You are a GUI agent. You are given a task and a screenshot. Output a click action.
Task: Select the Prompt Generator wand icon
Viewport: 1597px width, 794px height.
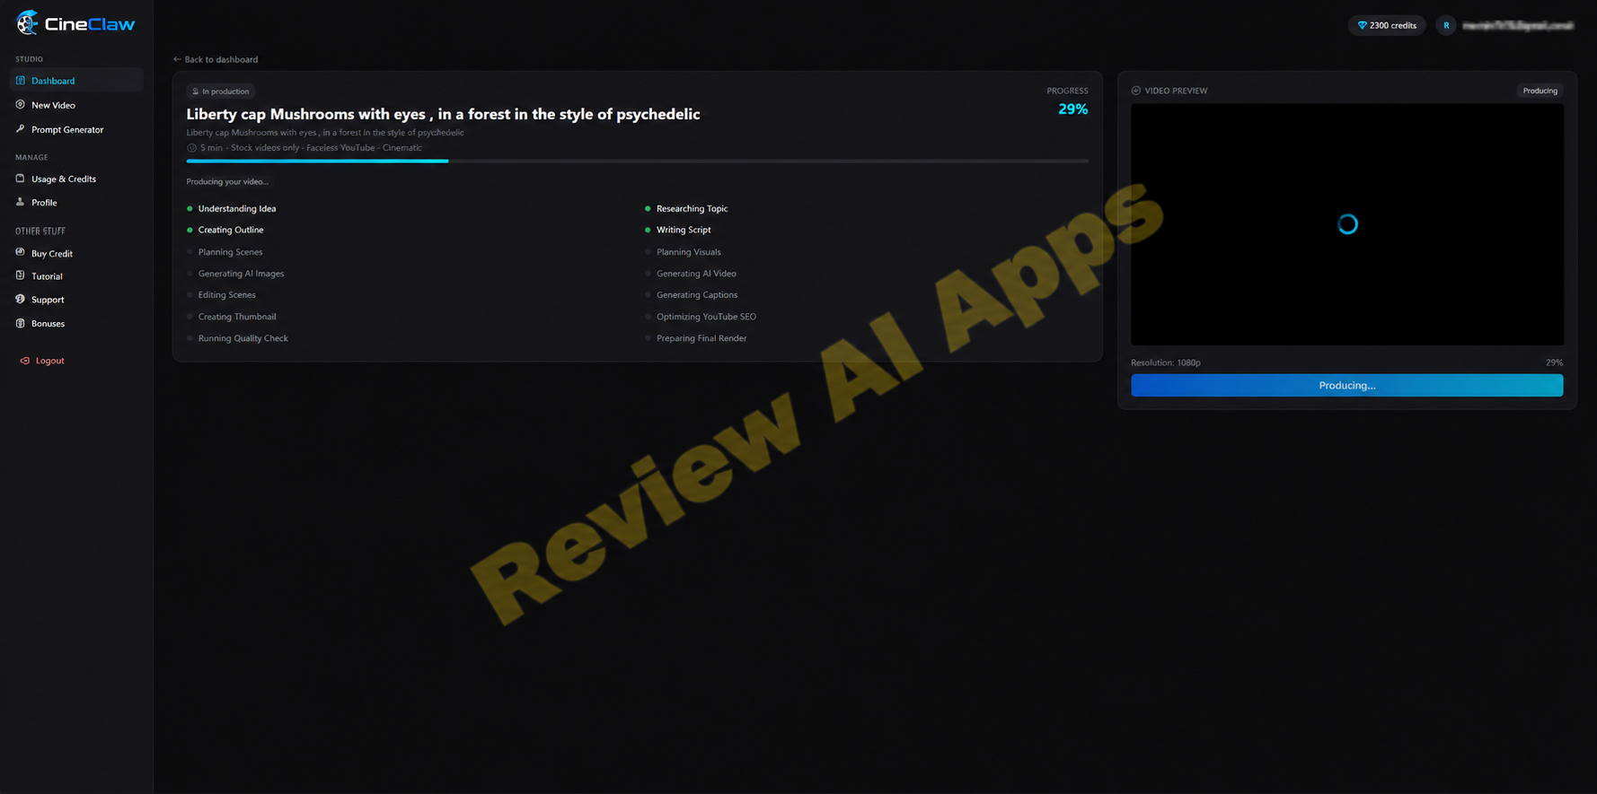pos(21,129)
